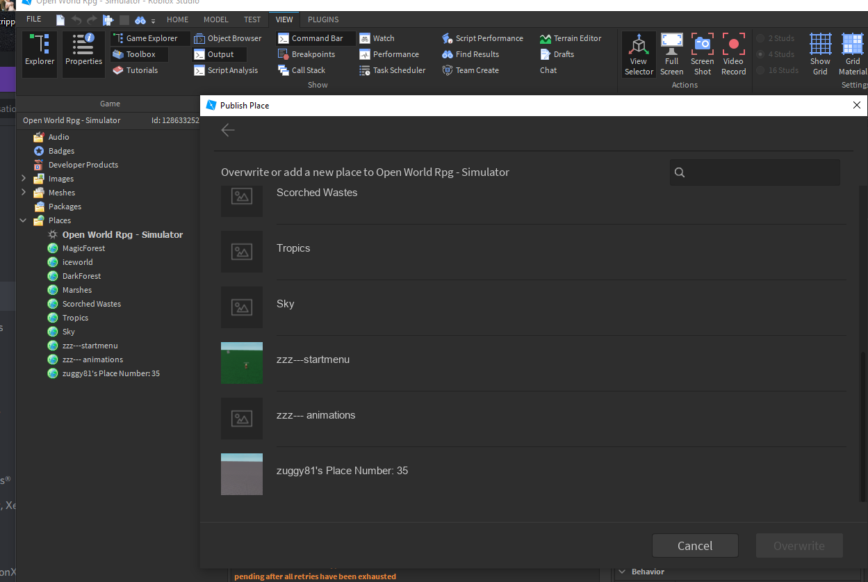
Task: Take a Screen Shot
Action: coord(703,54)
